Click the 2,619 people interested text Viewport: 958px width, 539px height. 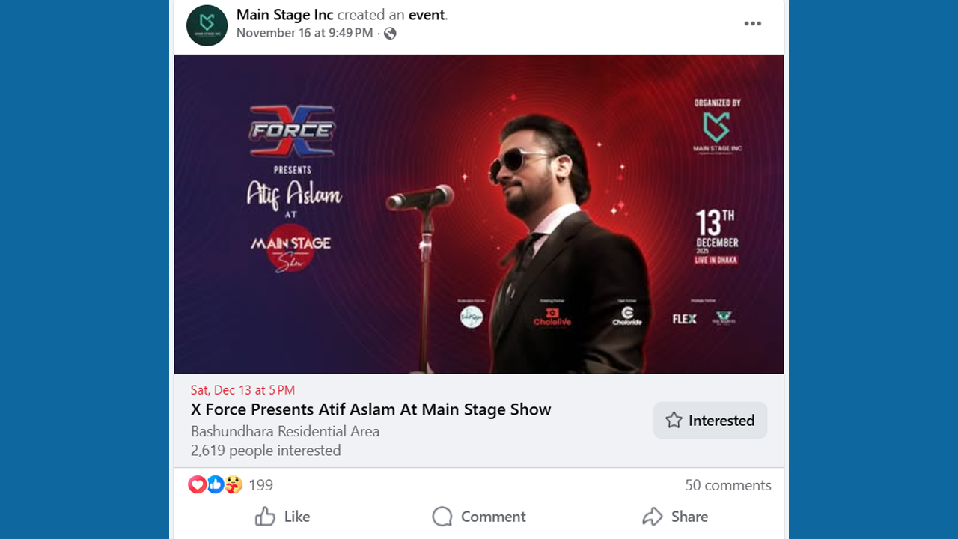click(x=266, y=451)
